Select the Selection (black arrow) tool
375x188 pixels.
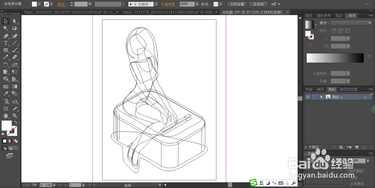(6, 21)
